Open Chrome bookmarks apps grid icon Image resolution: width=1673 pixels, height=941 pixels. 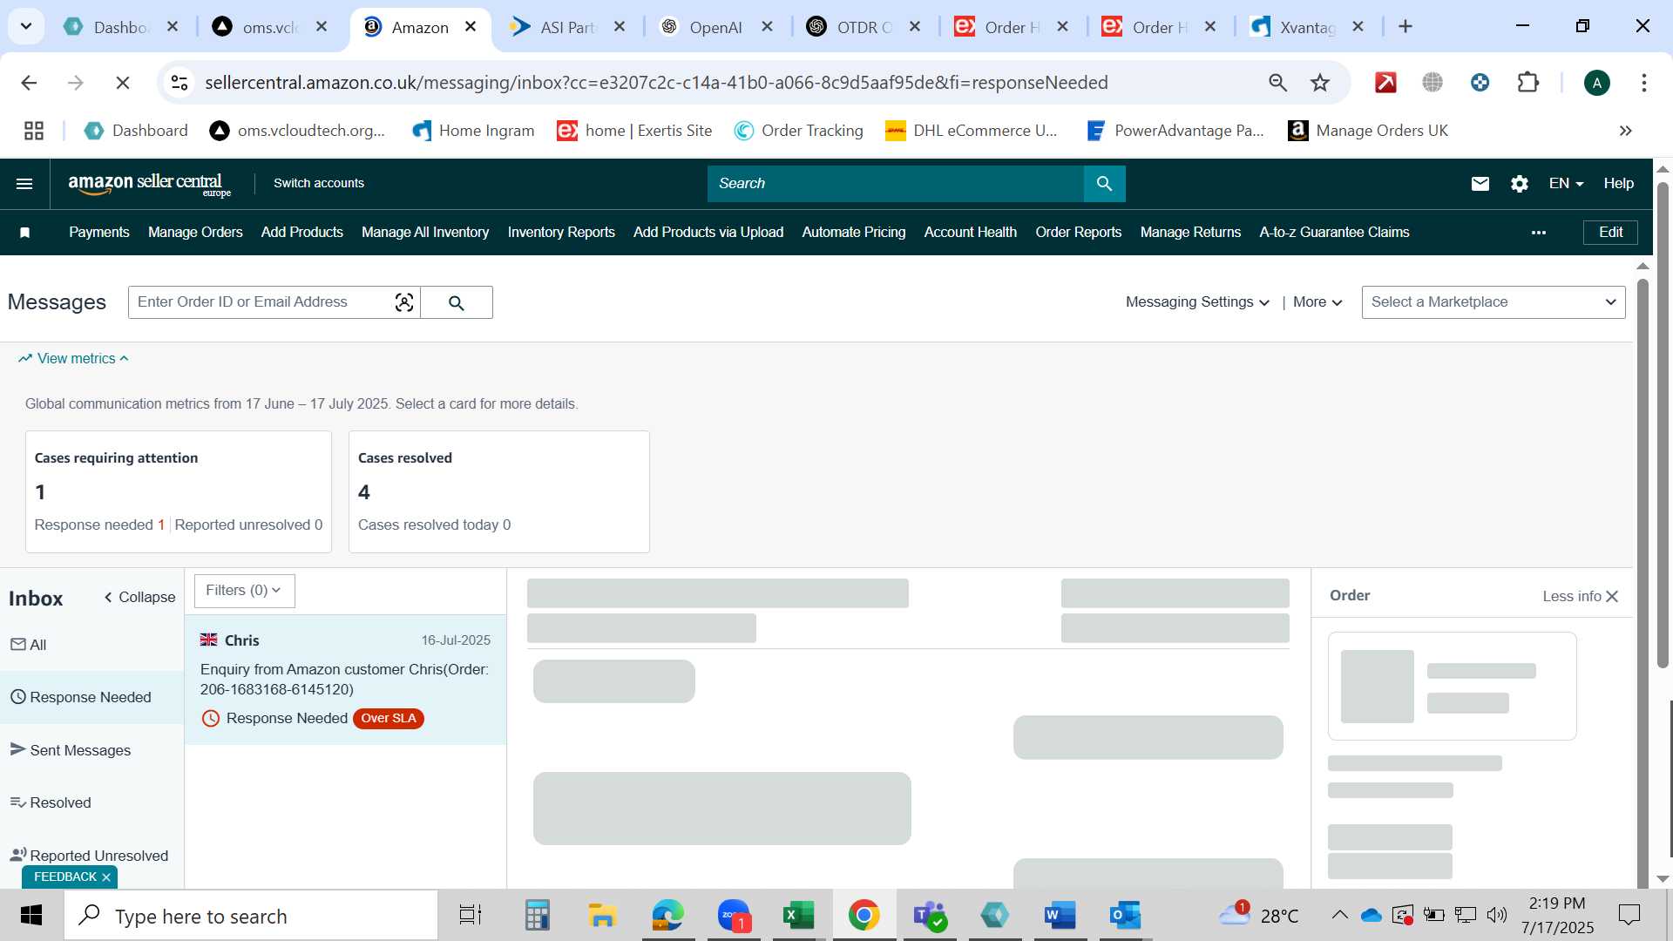point(34,131)
